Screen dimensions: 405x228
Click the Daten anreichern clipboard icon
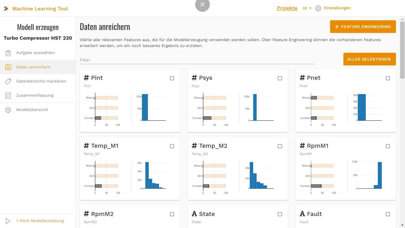pos(8,67)
